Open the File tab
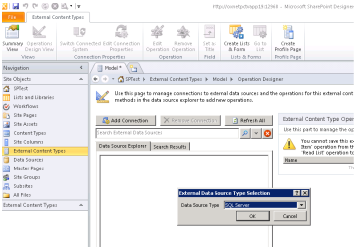 13,17
